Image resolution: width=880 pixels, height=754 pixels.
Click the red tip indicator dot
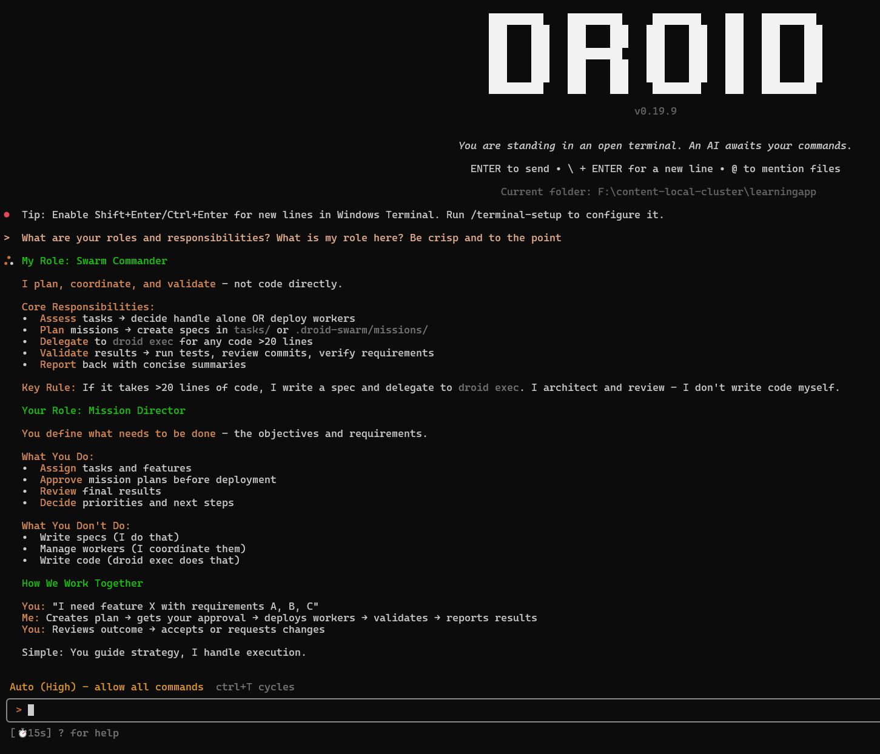tap(7, 214)
